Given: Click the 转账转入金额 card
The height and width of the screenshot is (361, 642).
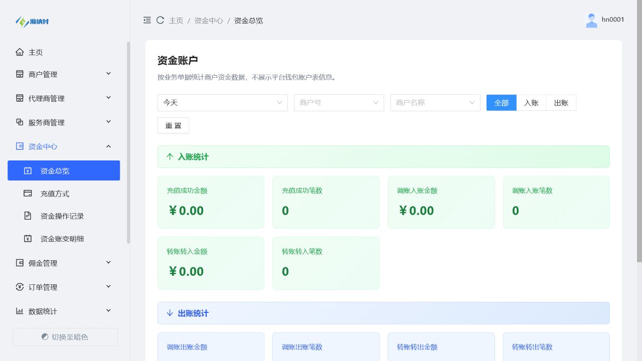Looking at the screenshot, I should [x=211, y=263].
